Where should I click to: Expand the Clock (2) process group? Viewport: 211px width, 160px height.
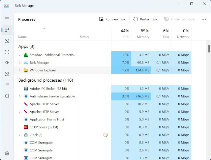[x=20, y=135]
